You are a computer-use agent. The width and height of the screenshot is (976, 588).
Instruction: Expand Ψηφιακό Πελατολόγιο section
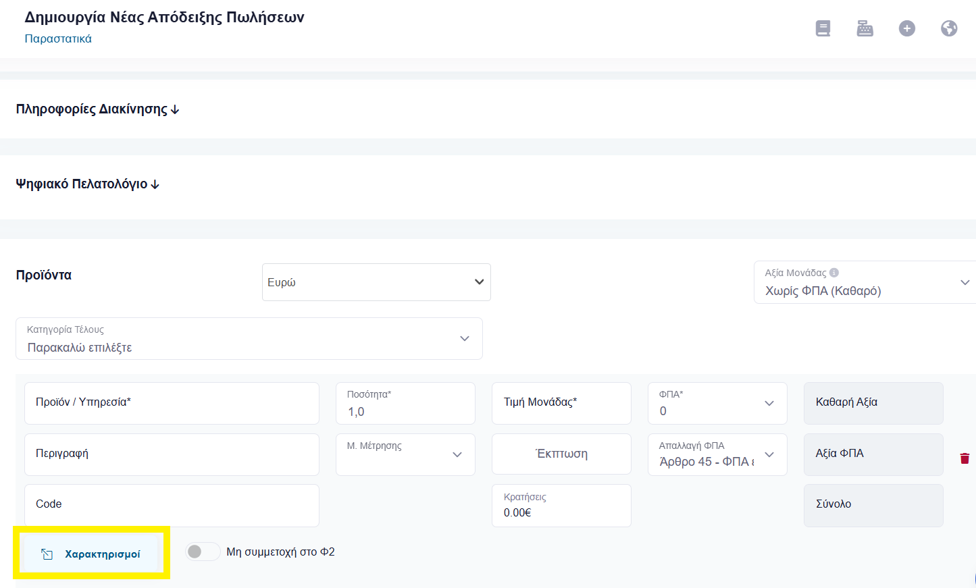coord(88,184)
